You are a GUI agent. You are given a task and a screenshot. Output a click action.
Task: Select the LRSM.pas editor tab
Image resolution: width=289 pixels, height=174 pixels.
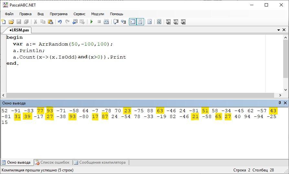pos(19,30)
